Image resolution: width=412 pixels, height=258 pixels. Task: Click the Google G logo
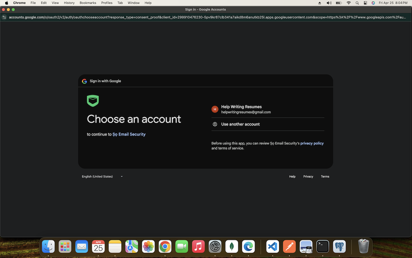[84, 81]
